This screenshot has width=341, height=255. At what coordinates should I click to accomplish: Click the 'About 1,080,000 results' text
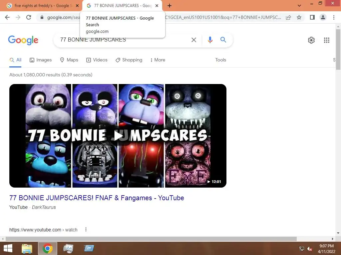click(x=51, y=75)
